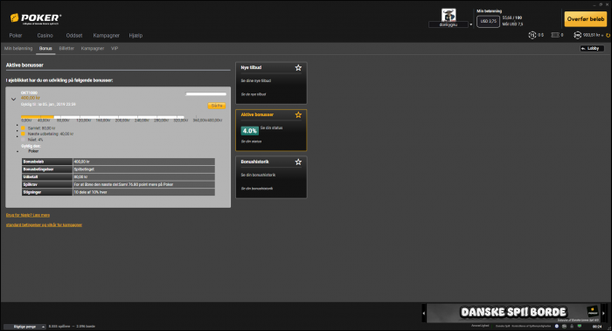Open the Casino menu
This screenshot has width=612, height=331.
[x=45, y=36]
